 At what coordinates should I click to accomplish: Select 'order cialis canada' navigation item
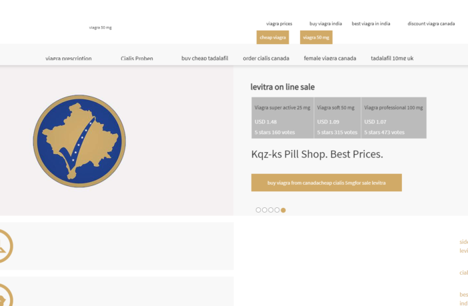pyautogui.click(x=266, y=58)
